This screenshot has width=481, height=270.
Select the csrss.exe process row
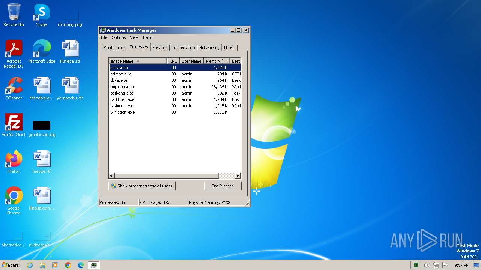[x=175, y=67]
